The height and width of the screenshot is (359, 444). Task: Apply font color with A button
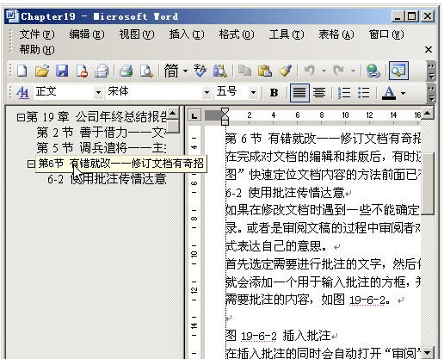pos(389,92)
